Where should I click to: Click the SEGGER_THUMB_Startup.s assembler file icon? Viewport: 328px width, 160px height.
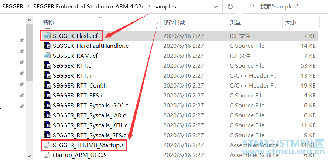[47, 145]
